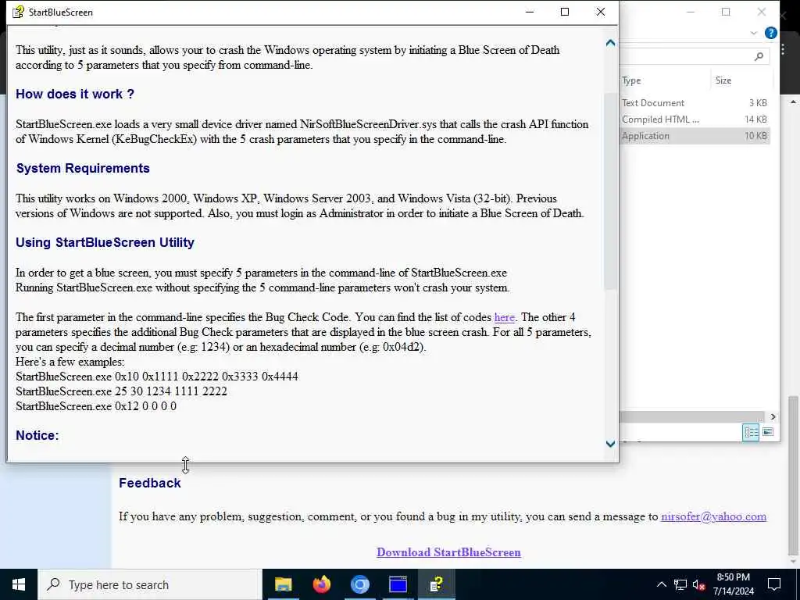Open Firefox from taskbar
Screen dimensions: 800x600
pyautogui.click(x=321, y=584)
